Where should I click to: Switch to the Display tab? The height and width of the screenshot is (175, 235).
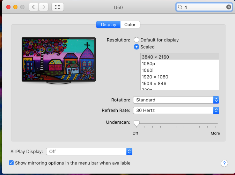(x=108, y=24)
